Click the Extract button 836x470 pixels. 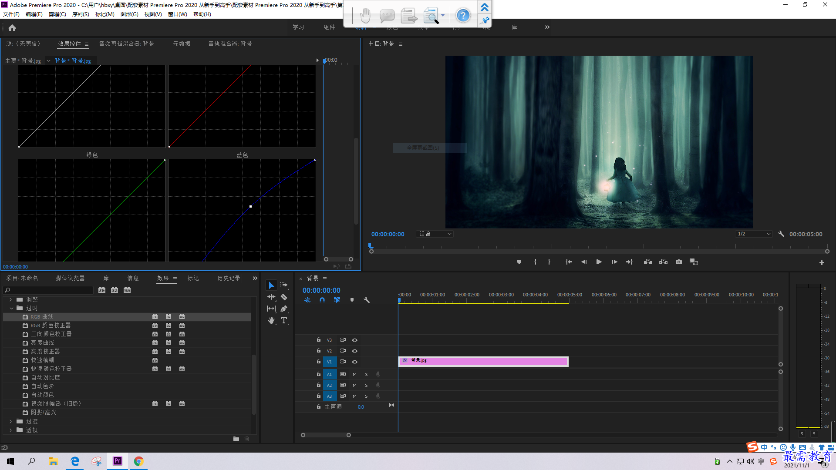pos(663,262)
